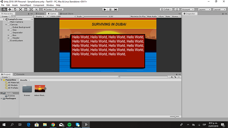The image size is (228, 128).
Task: Toggle Mute Audio in Game view
Action: (152, 17)
